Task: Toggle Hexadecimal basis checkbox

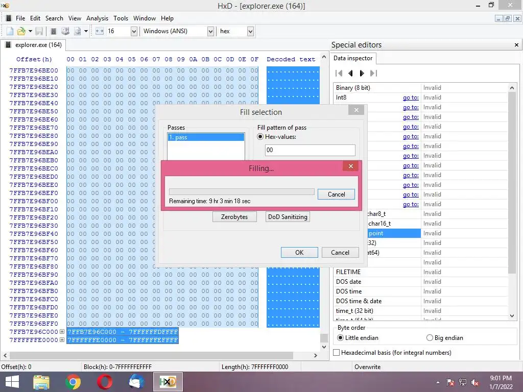Action: tap(337, 352)
